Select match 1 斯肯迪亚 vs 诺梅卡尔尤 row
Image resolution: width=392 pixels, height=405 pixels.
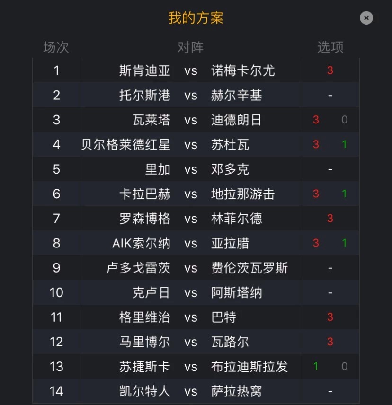[x=196, y=70]
